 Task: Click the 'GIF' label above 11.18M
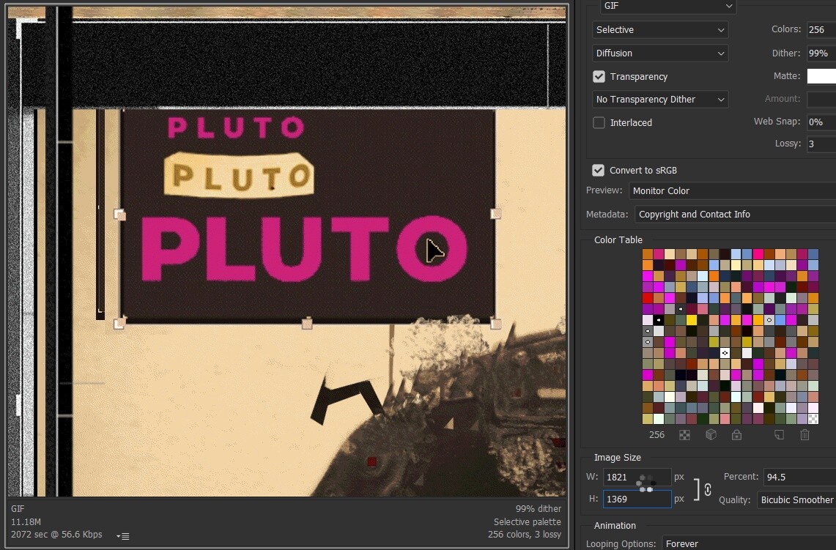coord(18,508)
